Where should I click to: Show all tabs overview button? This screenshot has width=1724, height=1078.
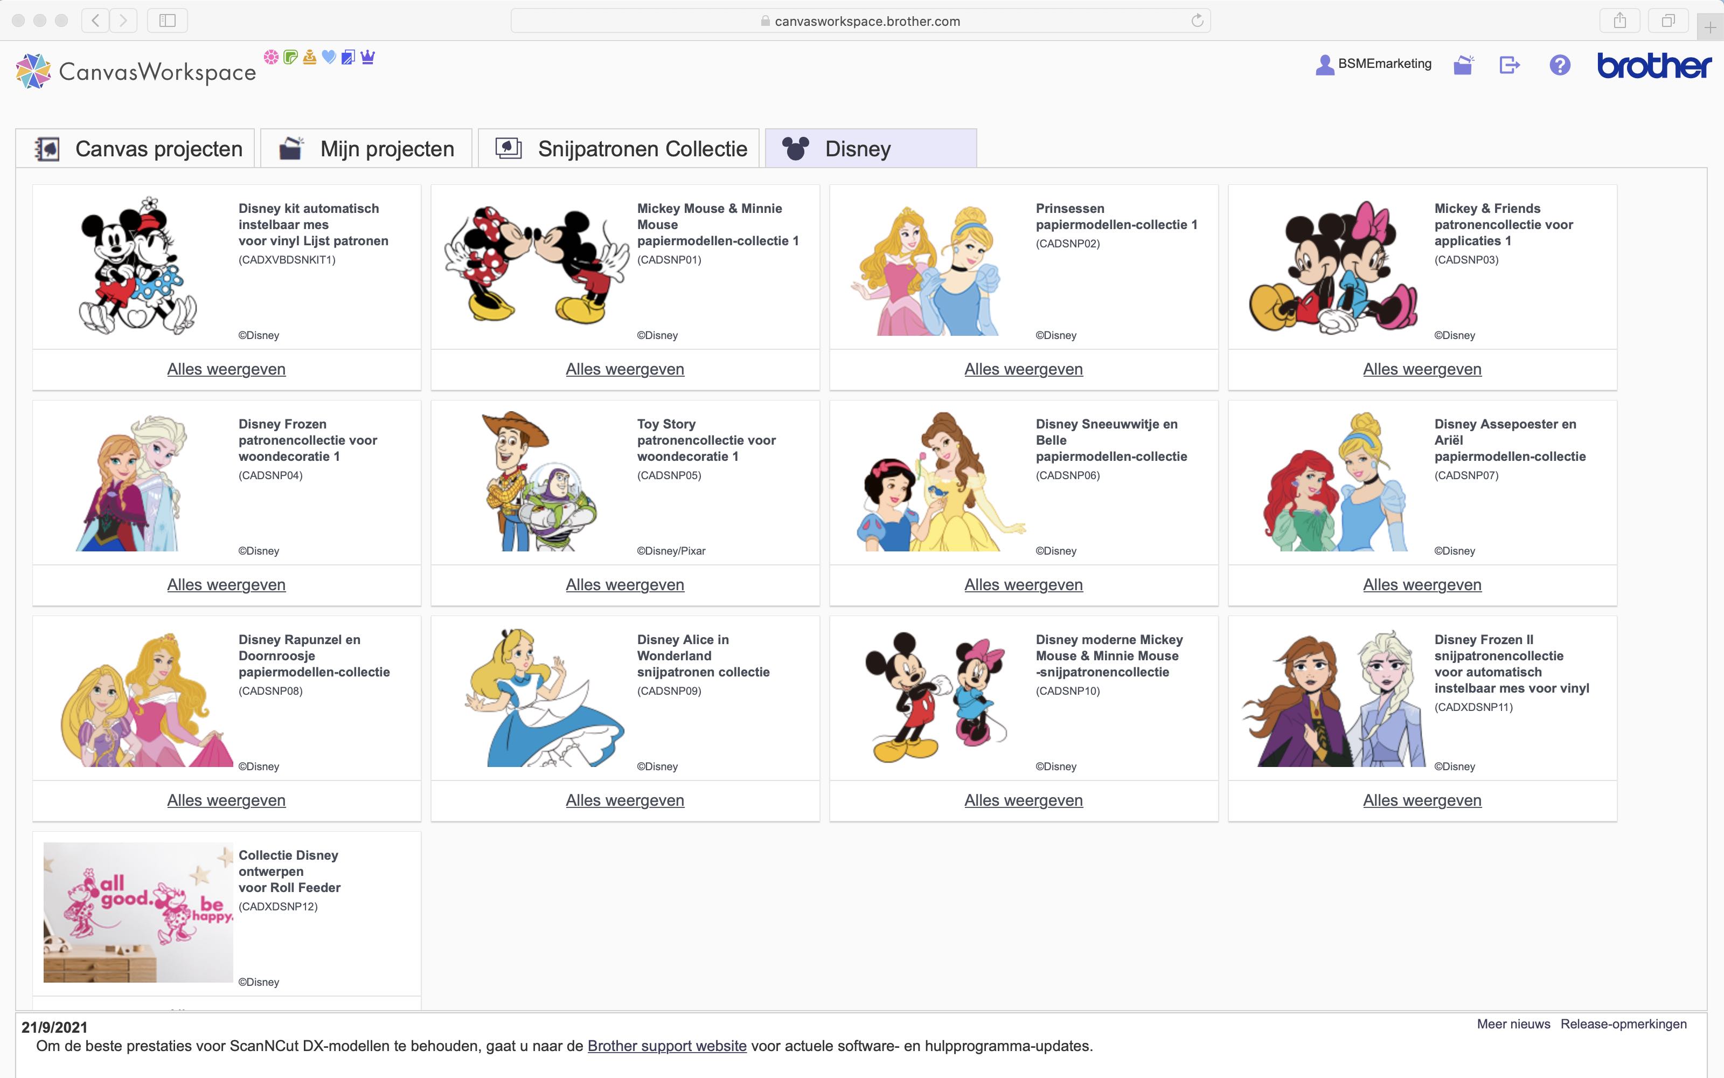(x=1668, y=20)
